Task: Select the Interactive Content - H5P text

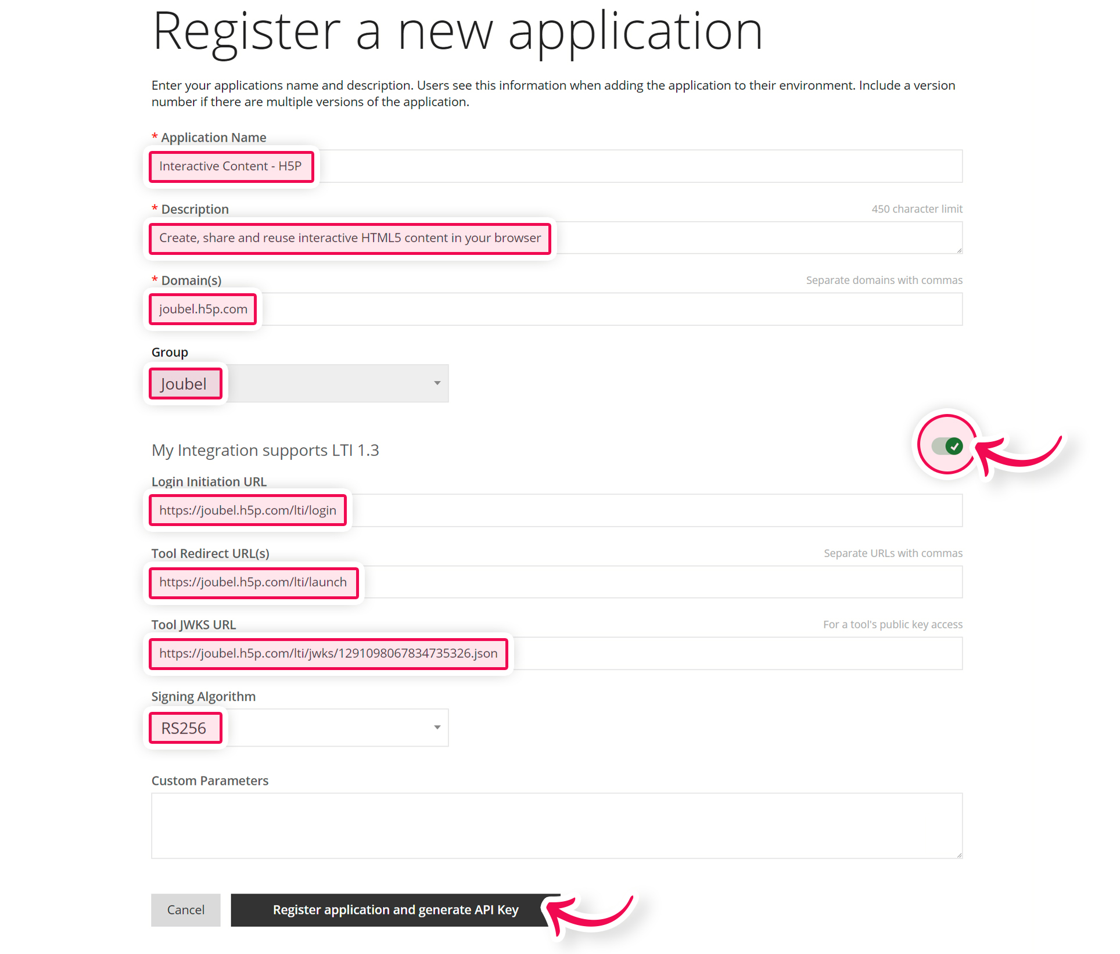Action: point(230,166)
